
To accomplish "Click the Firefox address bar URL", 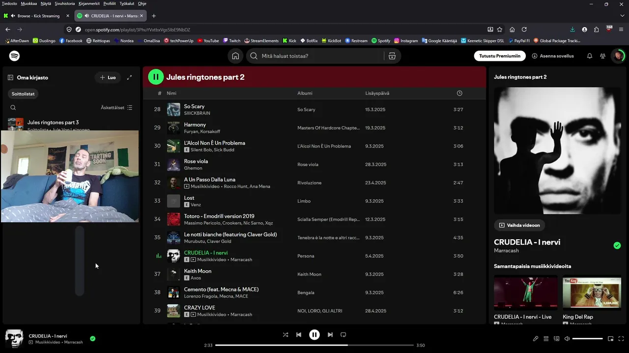I will (x=138, y=29).
